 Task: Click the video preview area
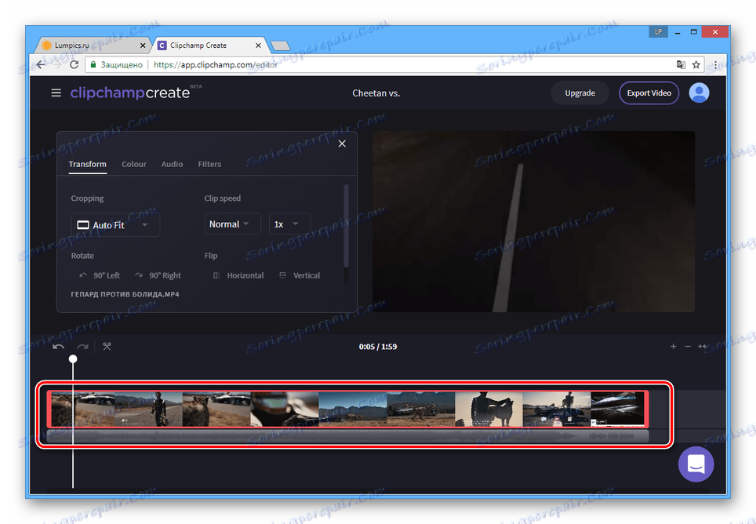pos(534,222)
